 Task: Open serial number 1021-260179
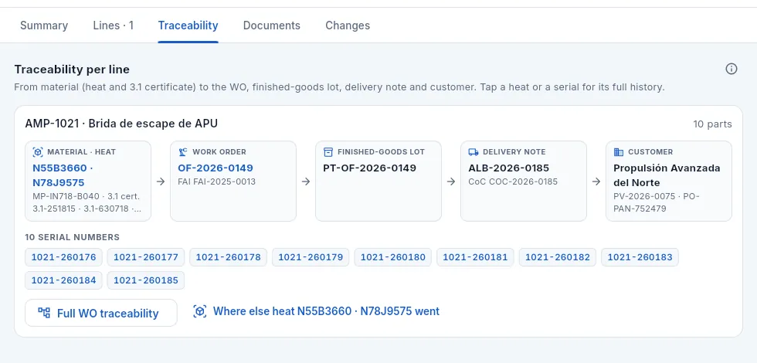(311, 257)
